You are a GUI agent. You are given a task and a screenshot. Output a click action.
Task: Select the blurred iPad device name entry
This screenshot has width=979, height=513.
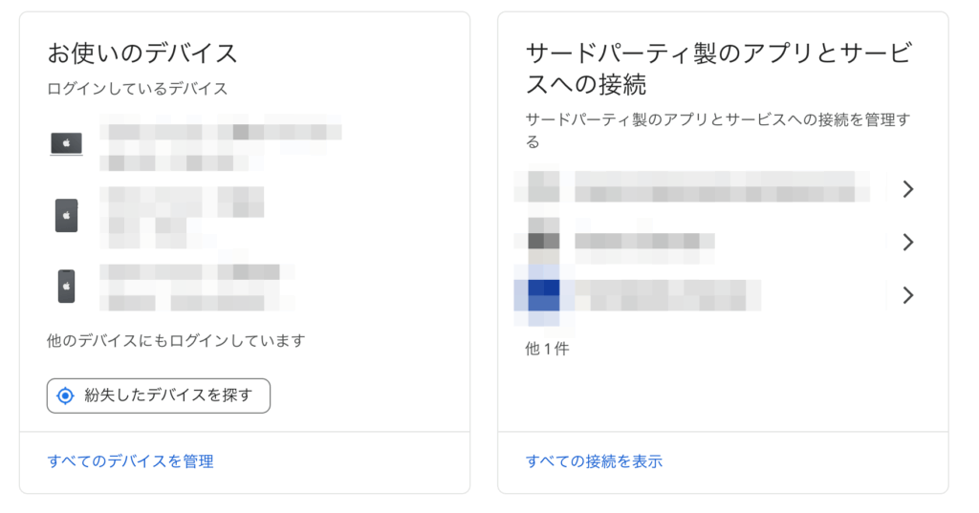(182, 216)
